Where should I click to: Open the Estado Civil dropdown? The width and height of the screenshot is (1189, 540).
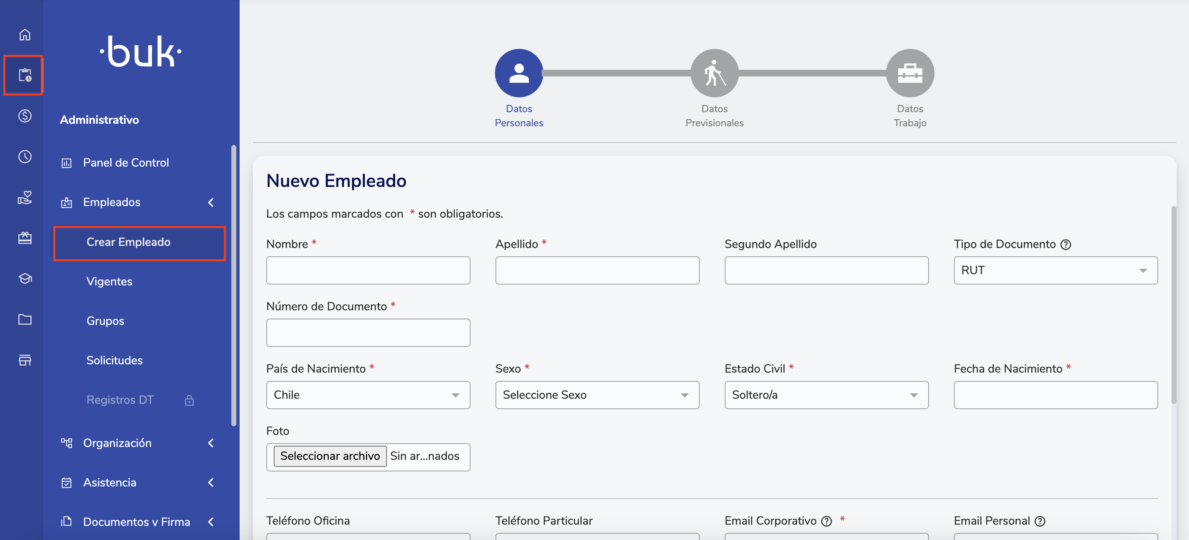(826, 395)
